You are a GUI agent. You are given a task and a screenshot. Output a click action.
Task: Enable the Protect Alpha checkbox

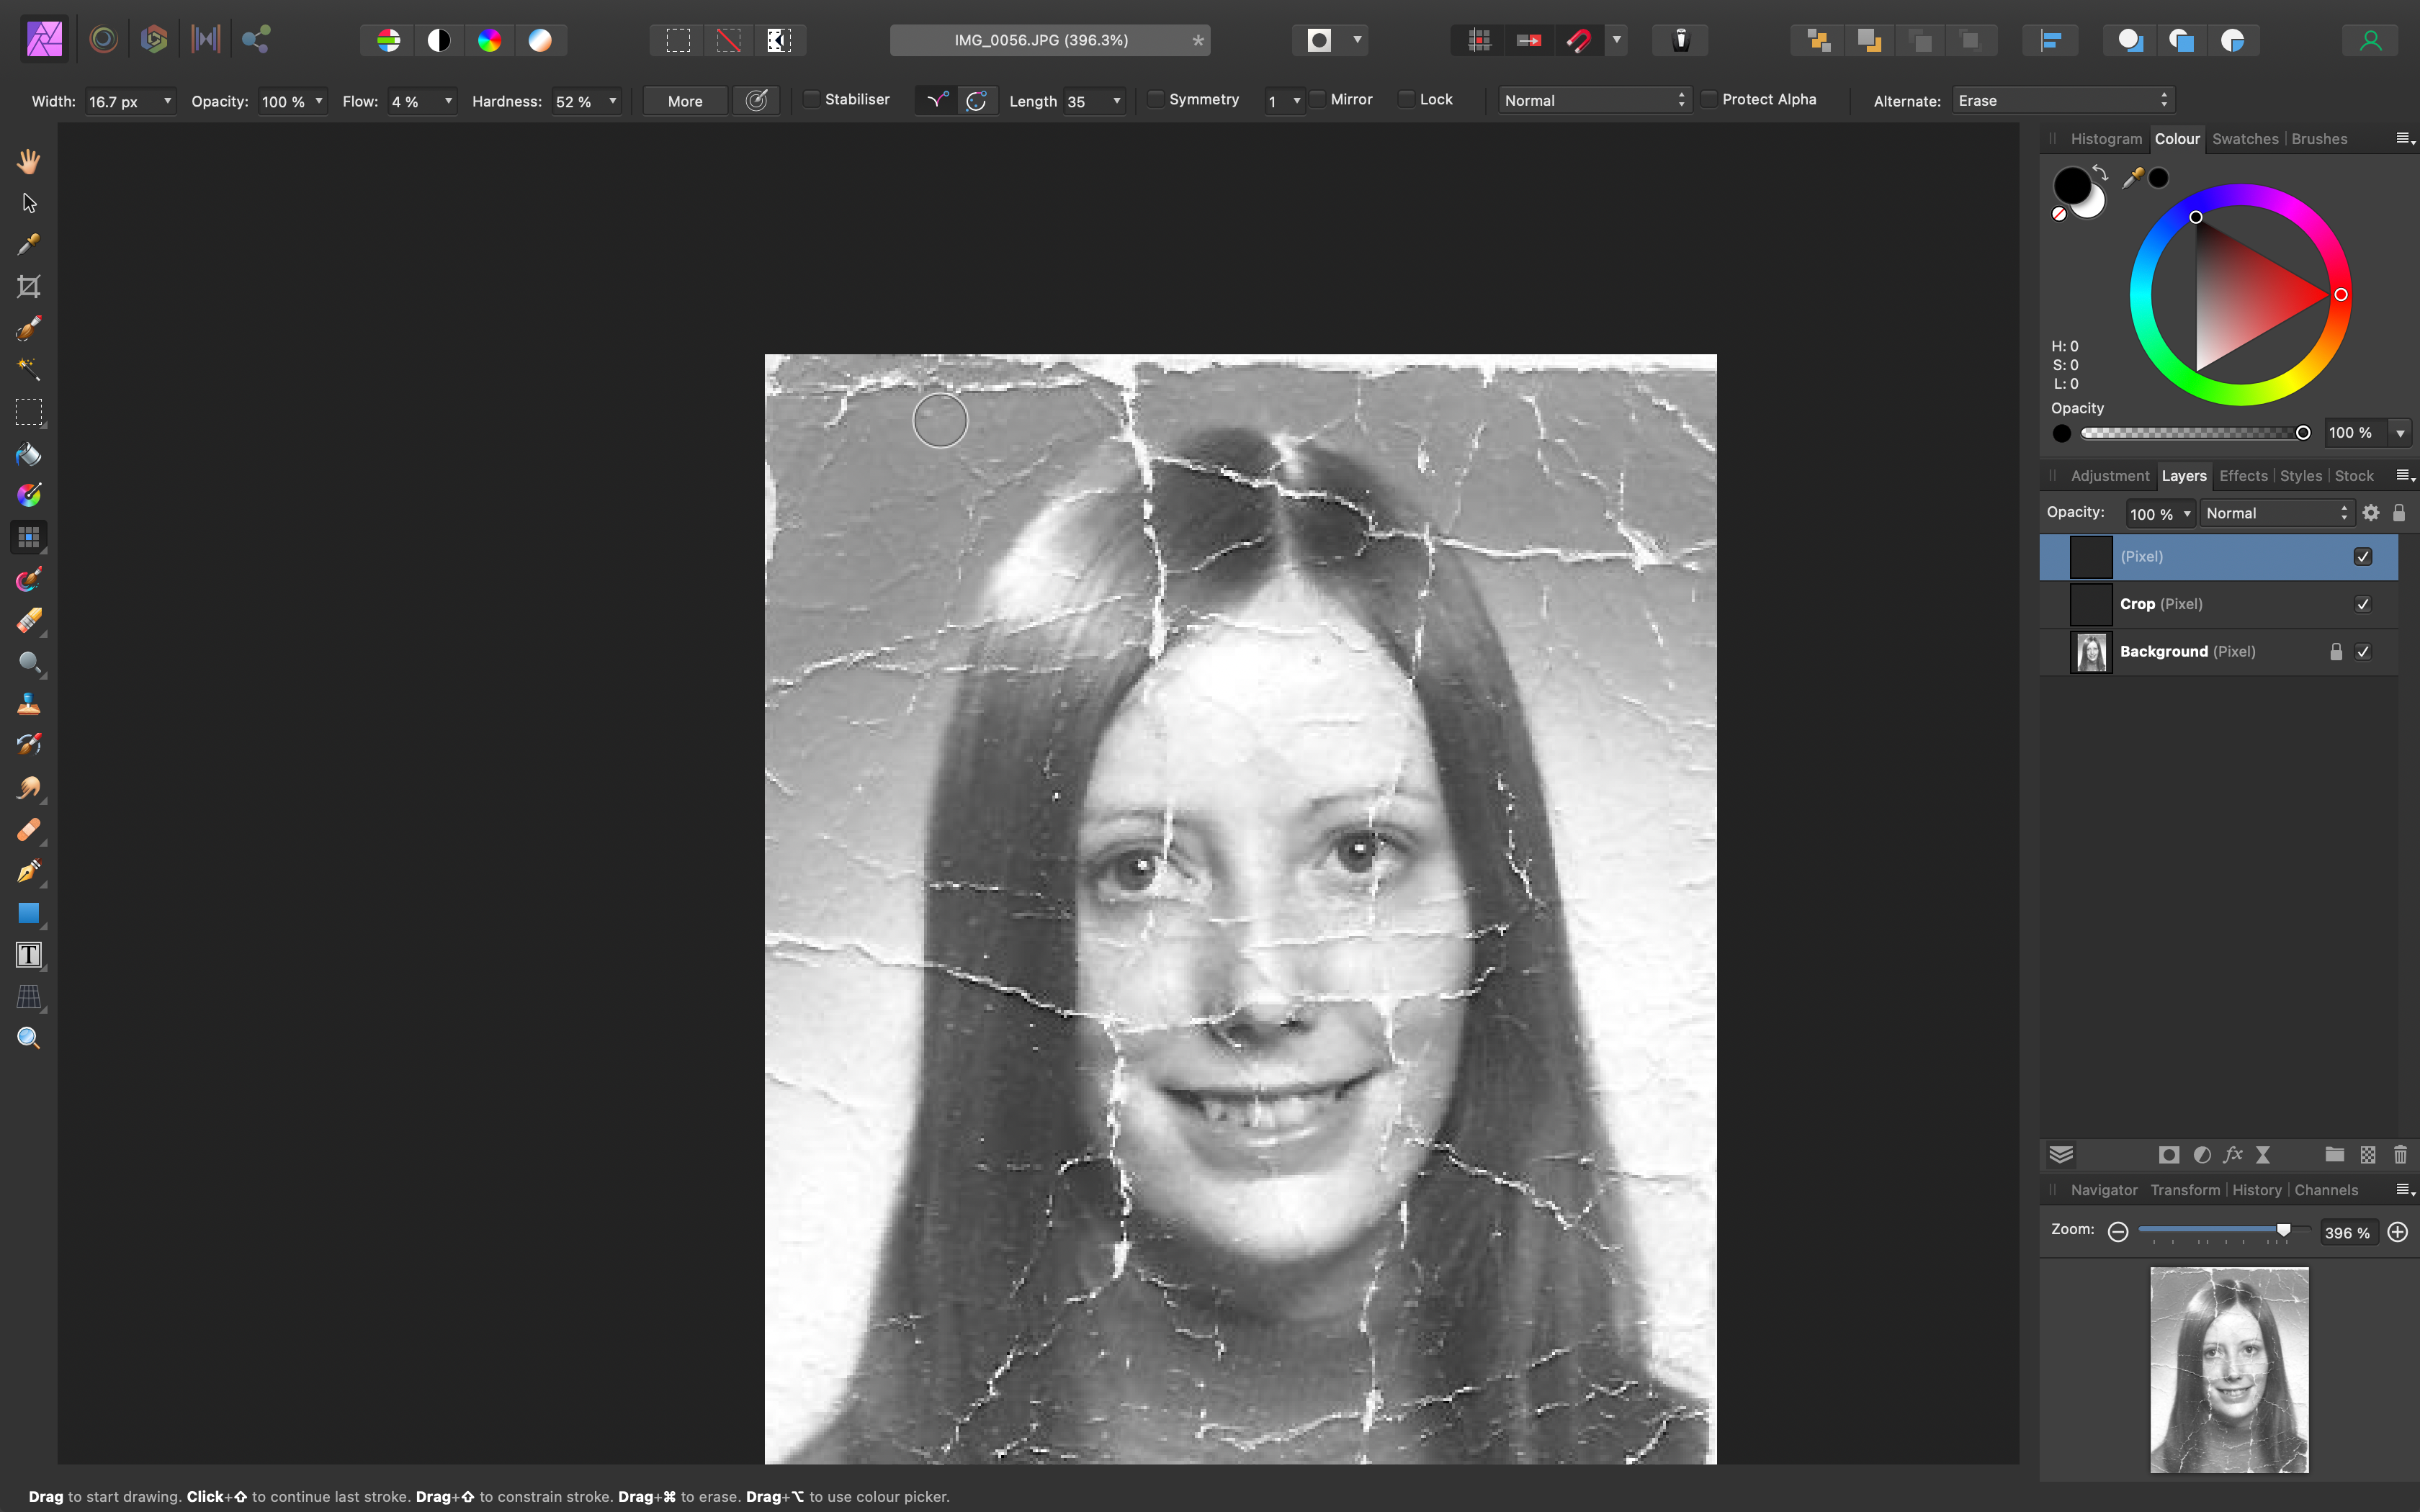coord(1709,99)
